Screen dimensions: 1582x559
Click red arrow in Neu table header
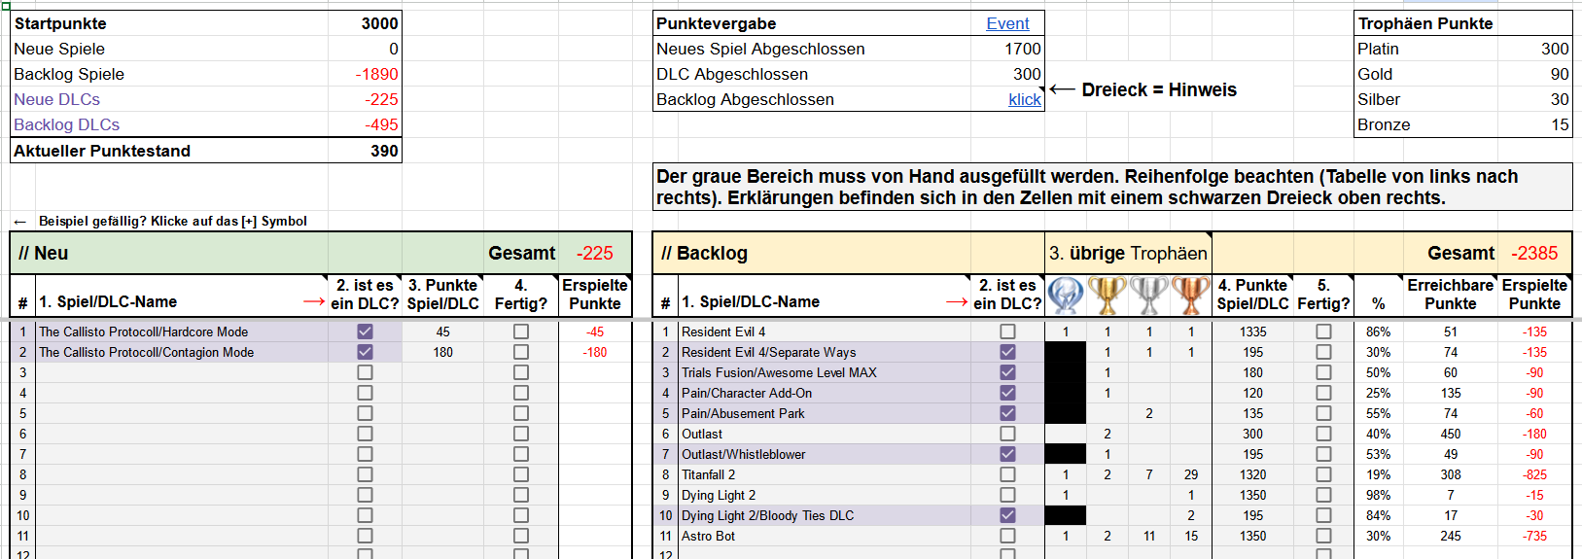tap(313, 302)
